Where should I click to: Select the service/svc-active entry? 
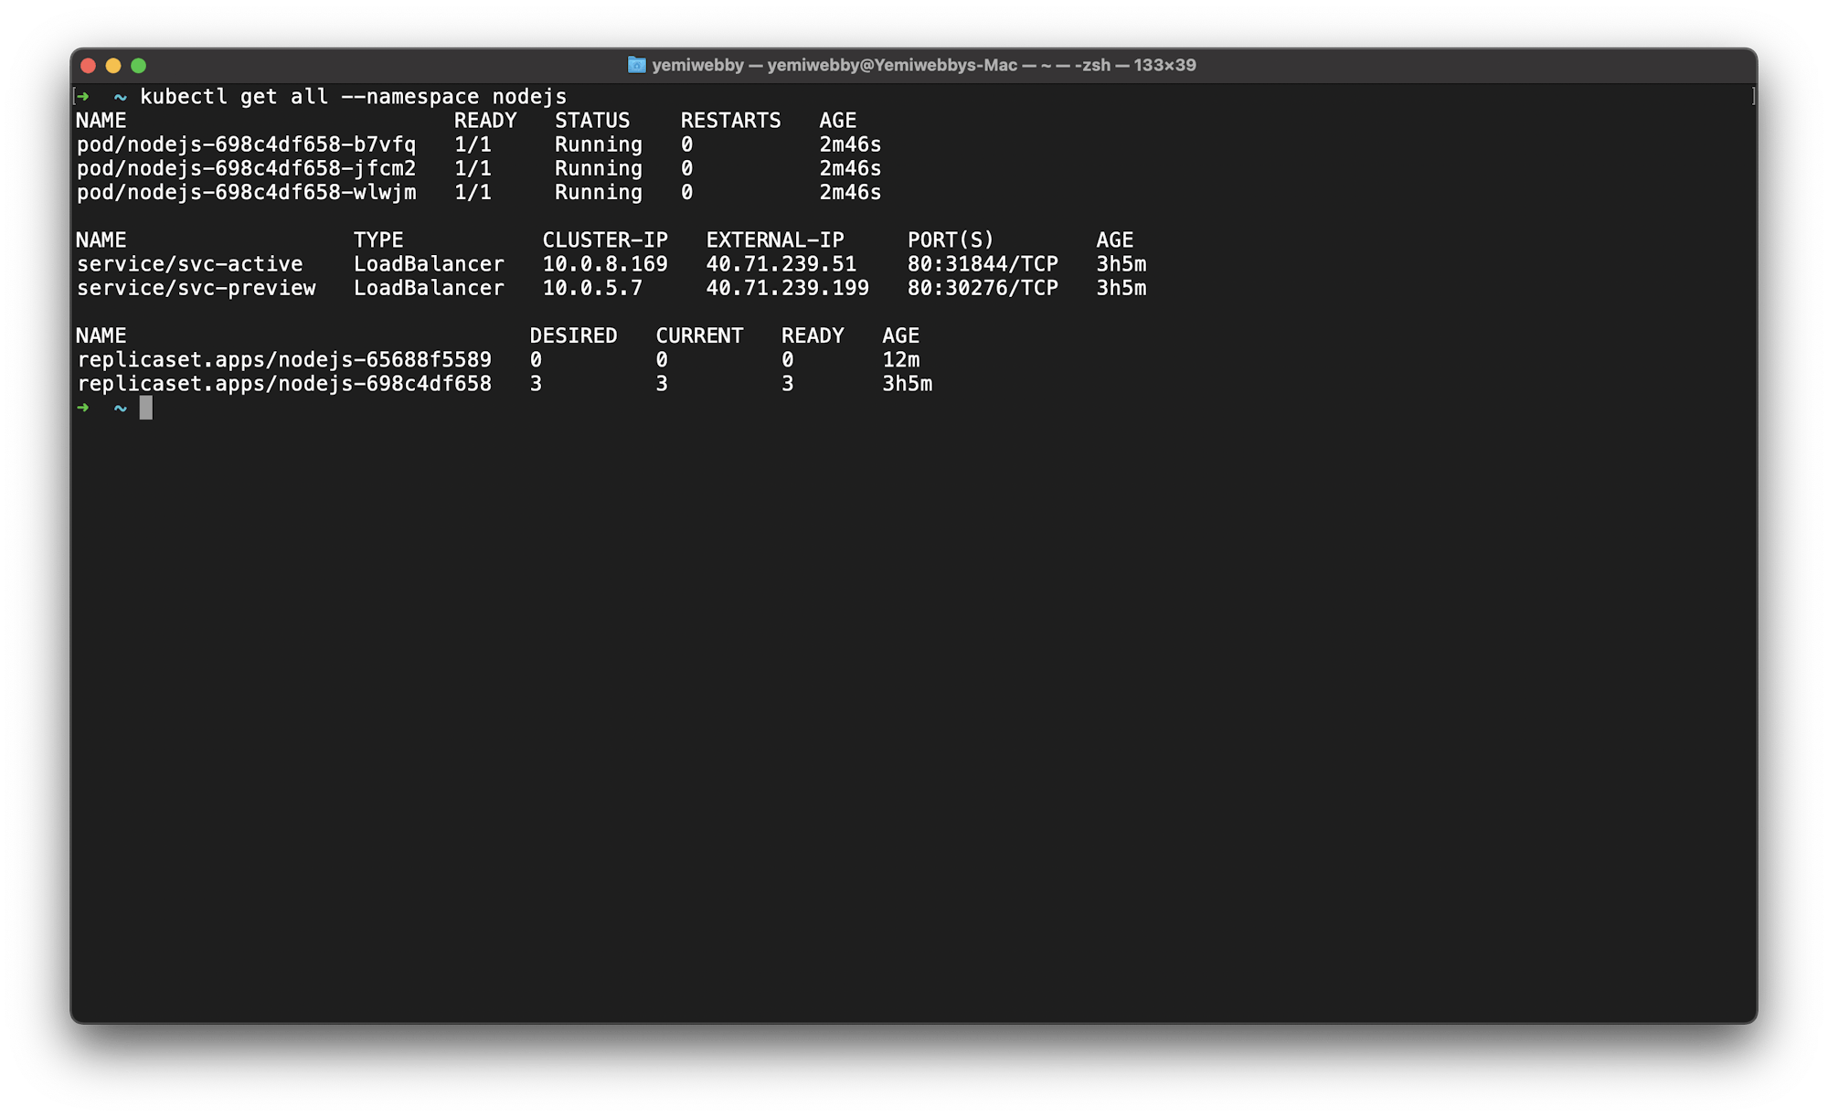click(x=190, y=263)
